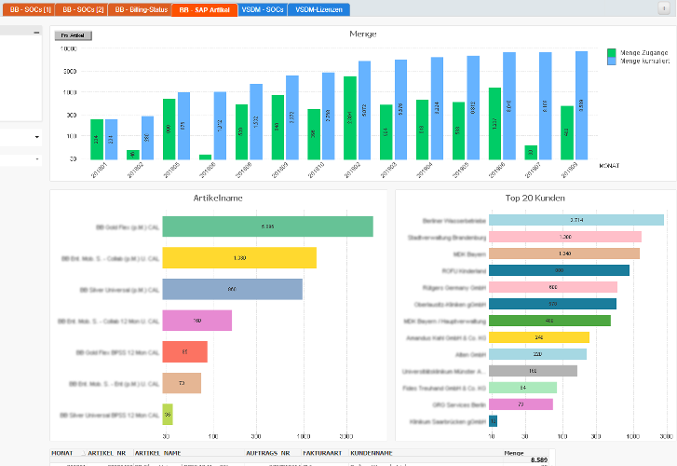Click green Menge Zugänge legend swatch

click(x=612, y=53)
